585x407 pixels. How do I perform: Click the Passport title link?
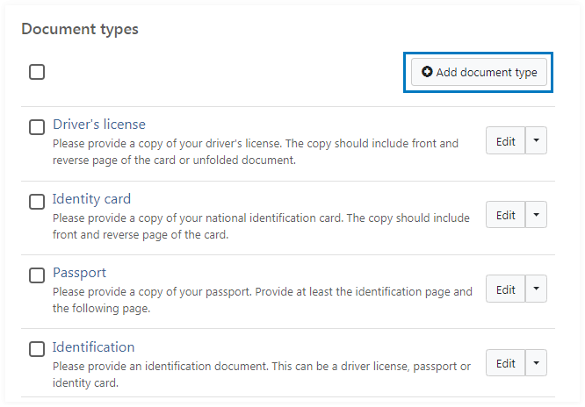(79, 273)
